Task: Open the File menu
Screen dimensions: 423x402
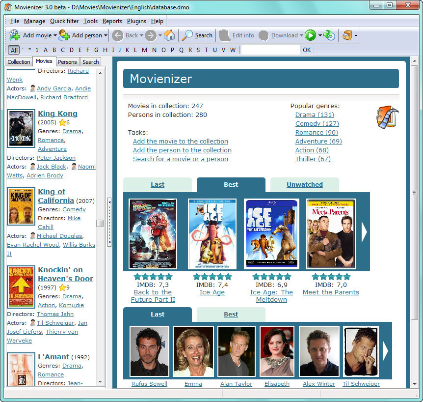Action: (x=15, y=21)
